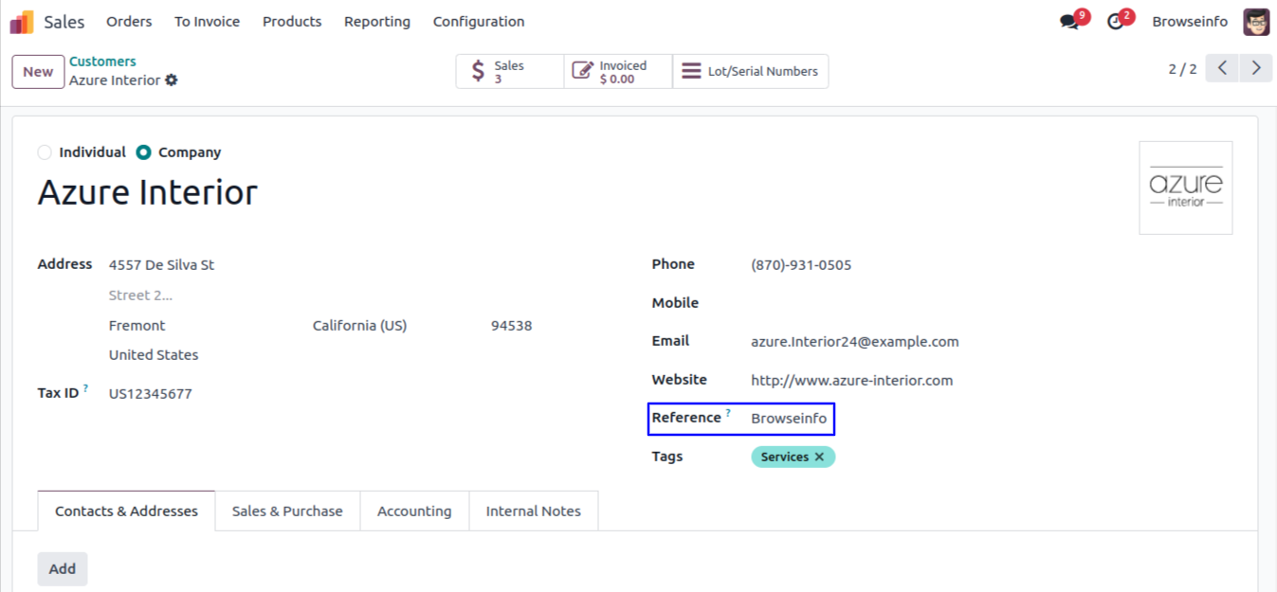This screenshot has height=592, width=1277.
Task: Select the Individual radio option
Action: pyautogui.click(x=45, y=152)
